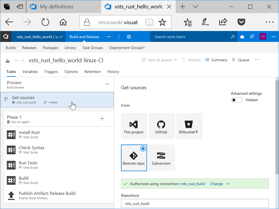Open the favorites hub
The image size is (279, 209).
point(187,22)
